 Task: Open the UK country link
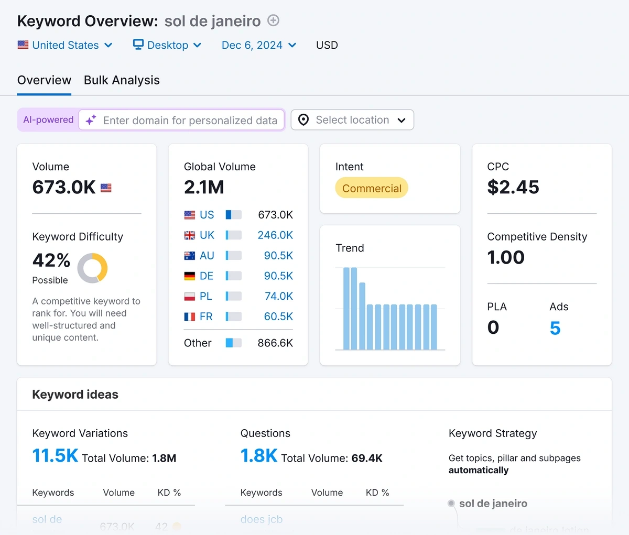pyautogui.click(x=207, y=235)
